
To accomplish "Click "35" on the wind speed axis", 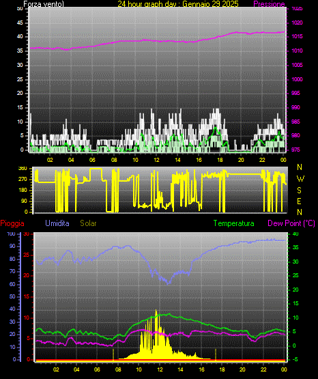I will point(20,51).
